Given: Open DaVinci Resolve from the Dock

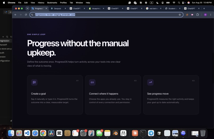Looking at the screenshot, I should [x=51, y=133].
